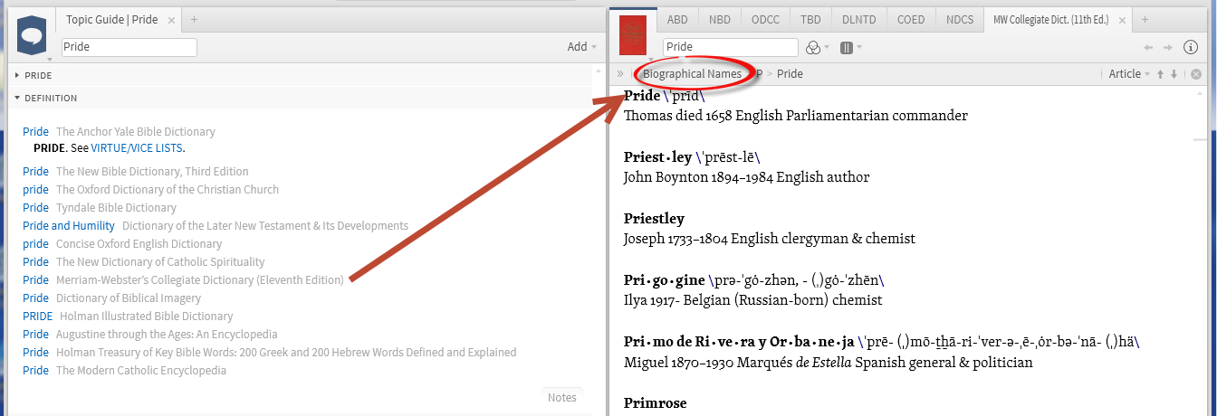Click 'Joseph 1733–1804 English clergyman & chemist'
The width and height of the screenshot is (1217, 416).
pyautogui.click(x=770, y=239)
